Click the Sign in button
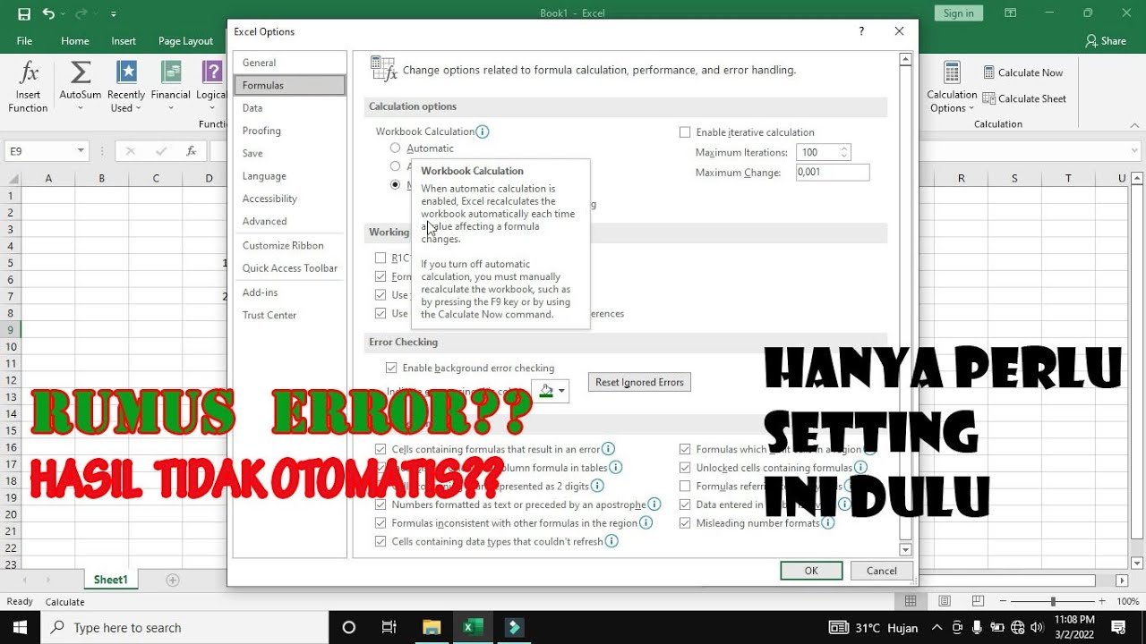Viewport: 1146px width, 644px height. tap(958, 13)
